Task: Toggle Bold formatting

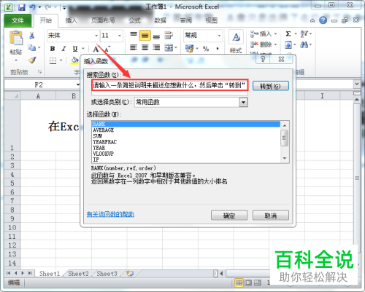Action: click(x=53, y=49)
